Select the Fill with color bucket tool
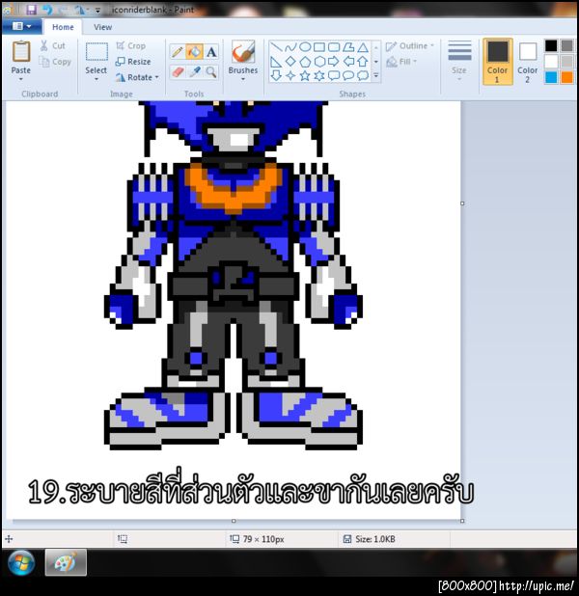This screenshot has width=579, height=596. tap(194, 52)
